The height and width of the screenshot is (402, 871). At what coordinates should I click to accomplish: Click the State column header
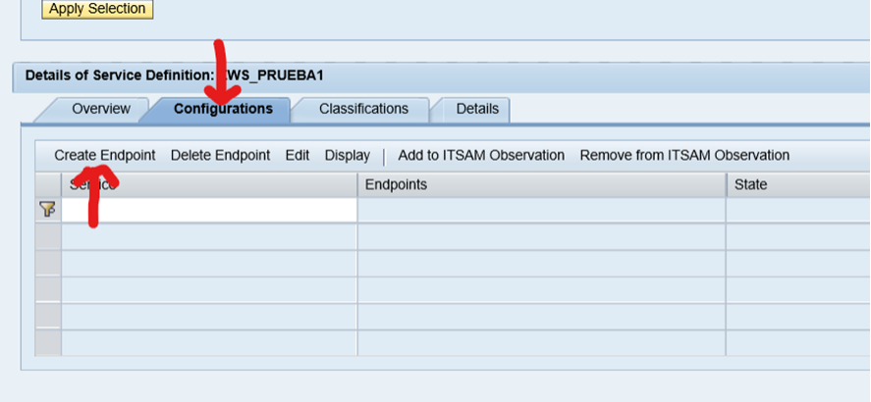click(x=798, y=184)
